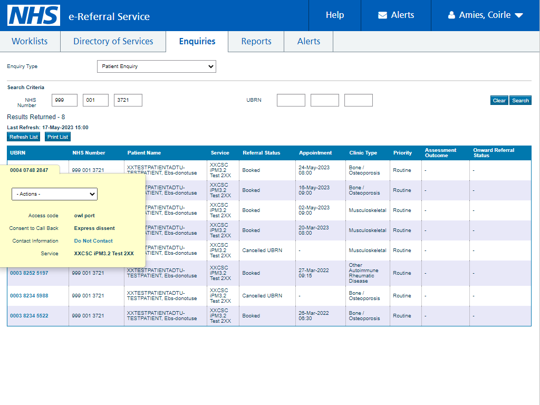The width and height of the screenshot is (540, 405).
Task: Click appointment '02-May-2023 09:00'
Action: [x=314, y=210]
